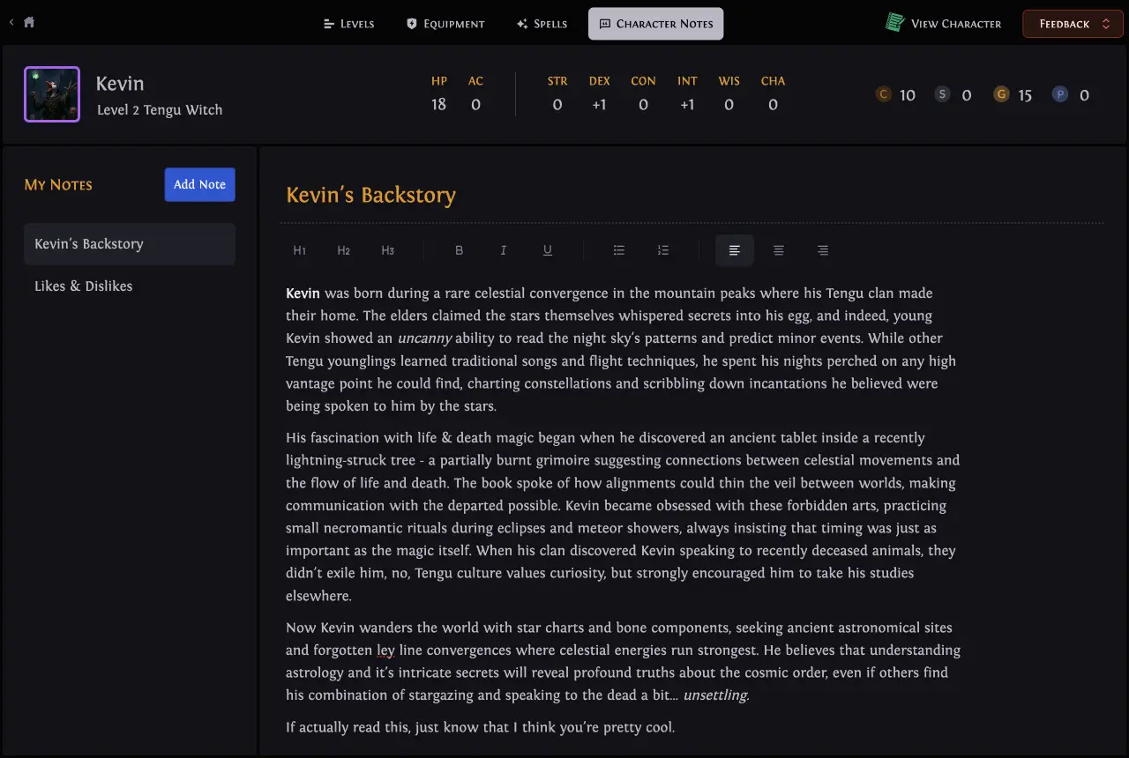
Task: Apply Heading 2 formatting
Action: click(344, 250)
